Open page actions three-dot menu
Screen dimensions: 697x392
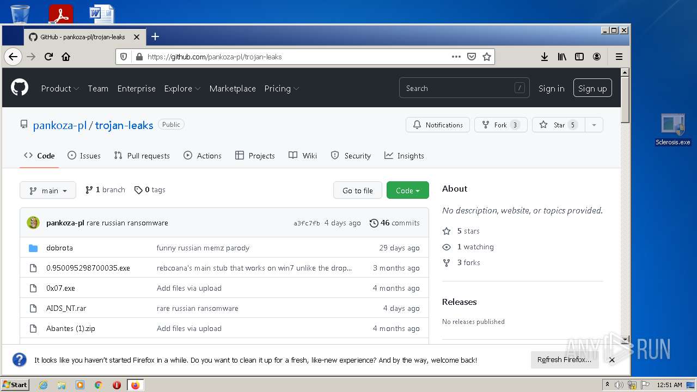point(456,57)
